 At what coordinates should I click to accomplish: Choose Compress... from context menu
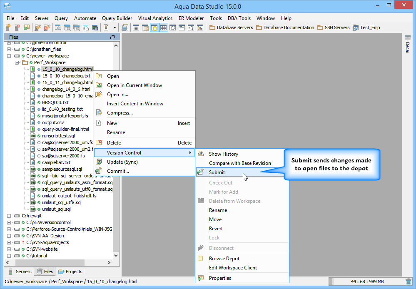(x=144, y=113)
